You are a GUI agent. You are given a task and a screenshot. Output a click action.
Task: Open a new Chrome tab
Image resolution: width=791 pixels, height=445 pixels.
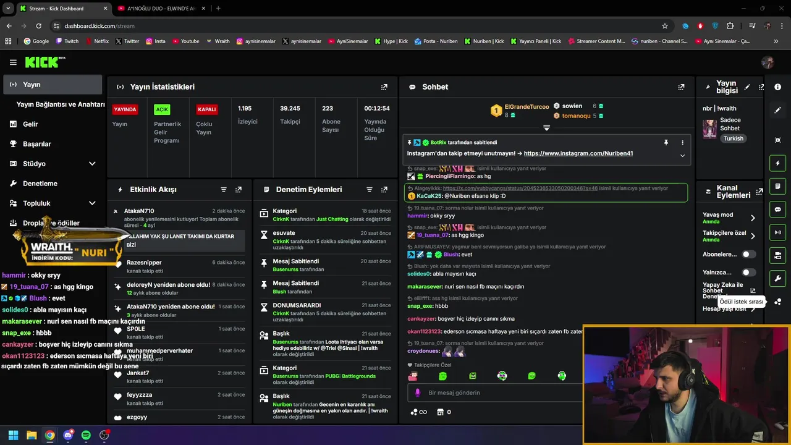pos(218,8)
